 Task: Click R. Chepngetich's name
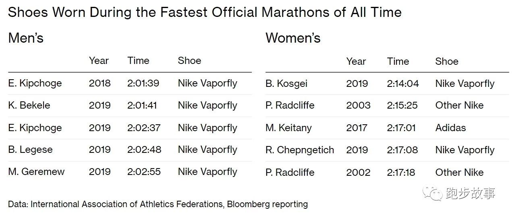pos(300,150)
